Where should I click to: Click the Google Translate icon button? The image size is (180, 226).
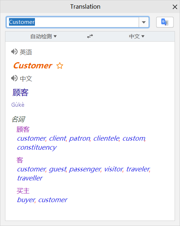tap(165, 22)
